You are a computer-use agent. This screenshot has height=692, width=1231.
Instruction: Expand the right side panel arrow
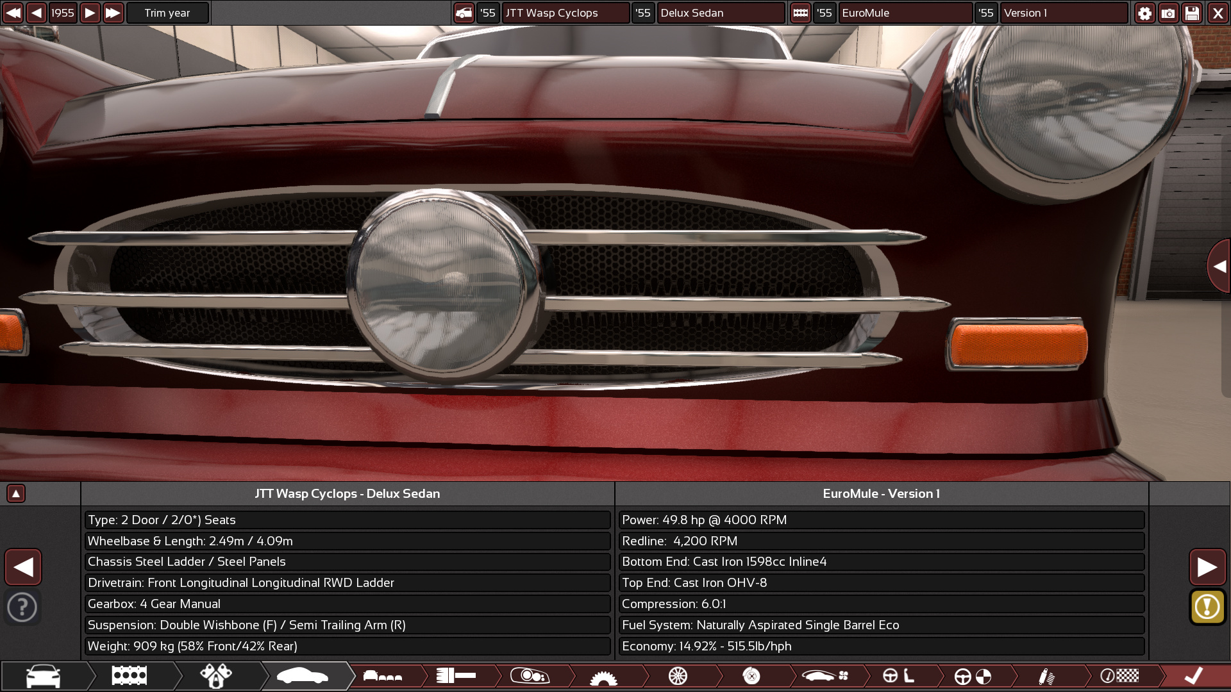[x=1218, y=267]
